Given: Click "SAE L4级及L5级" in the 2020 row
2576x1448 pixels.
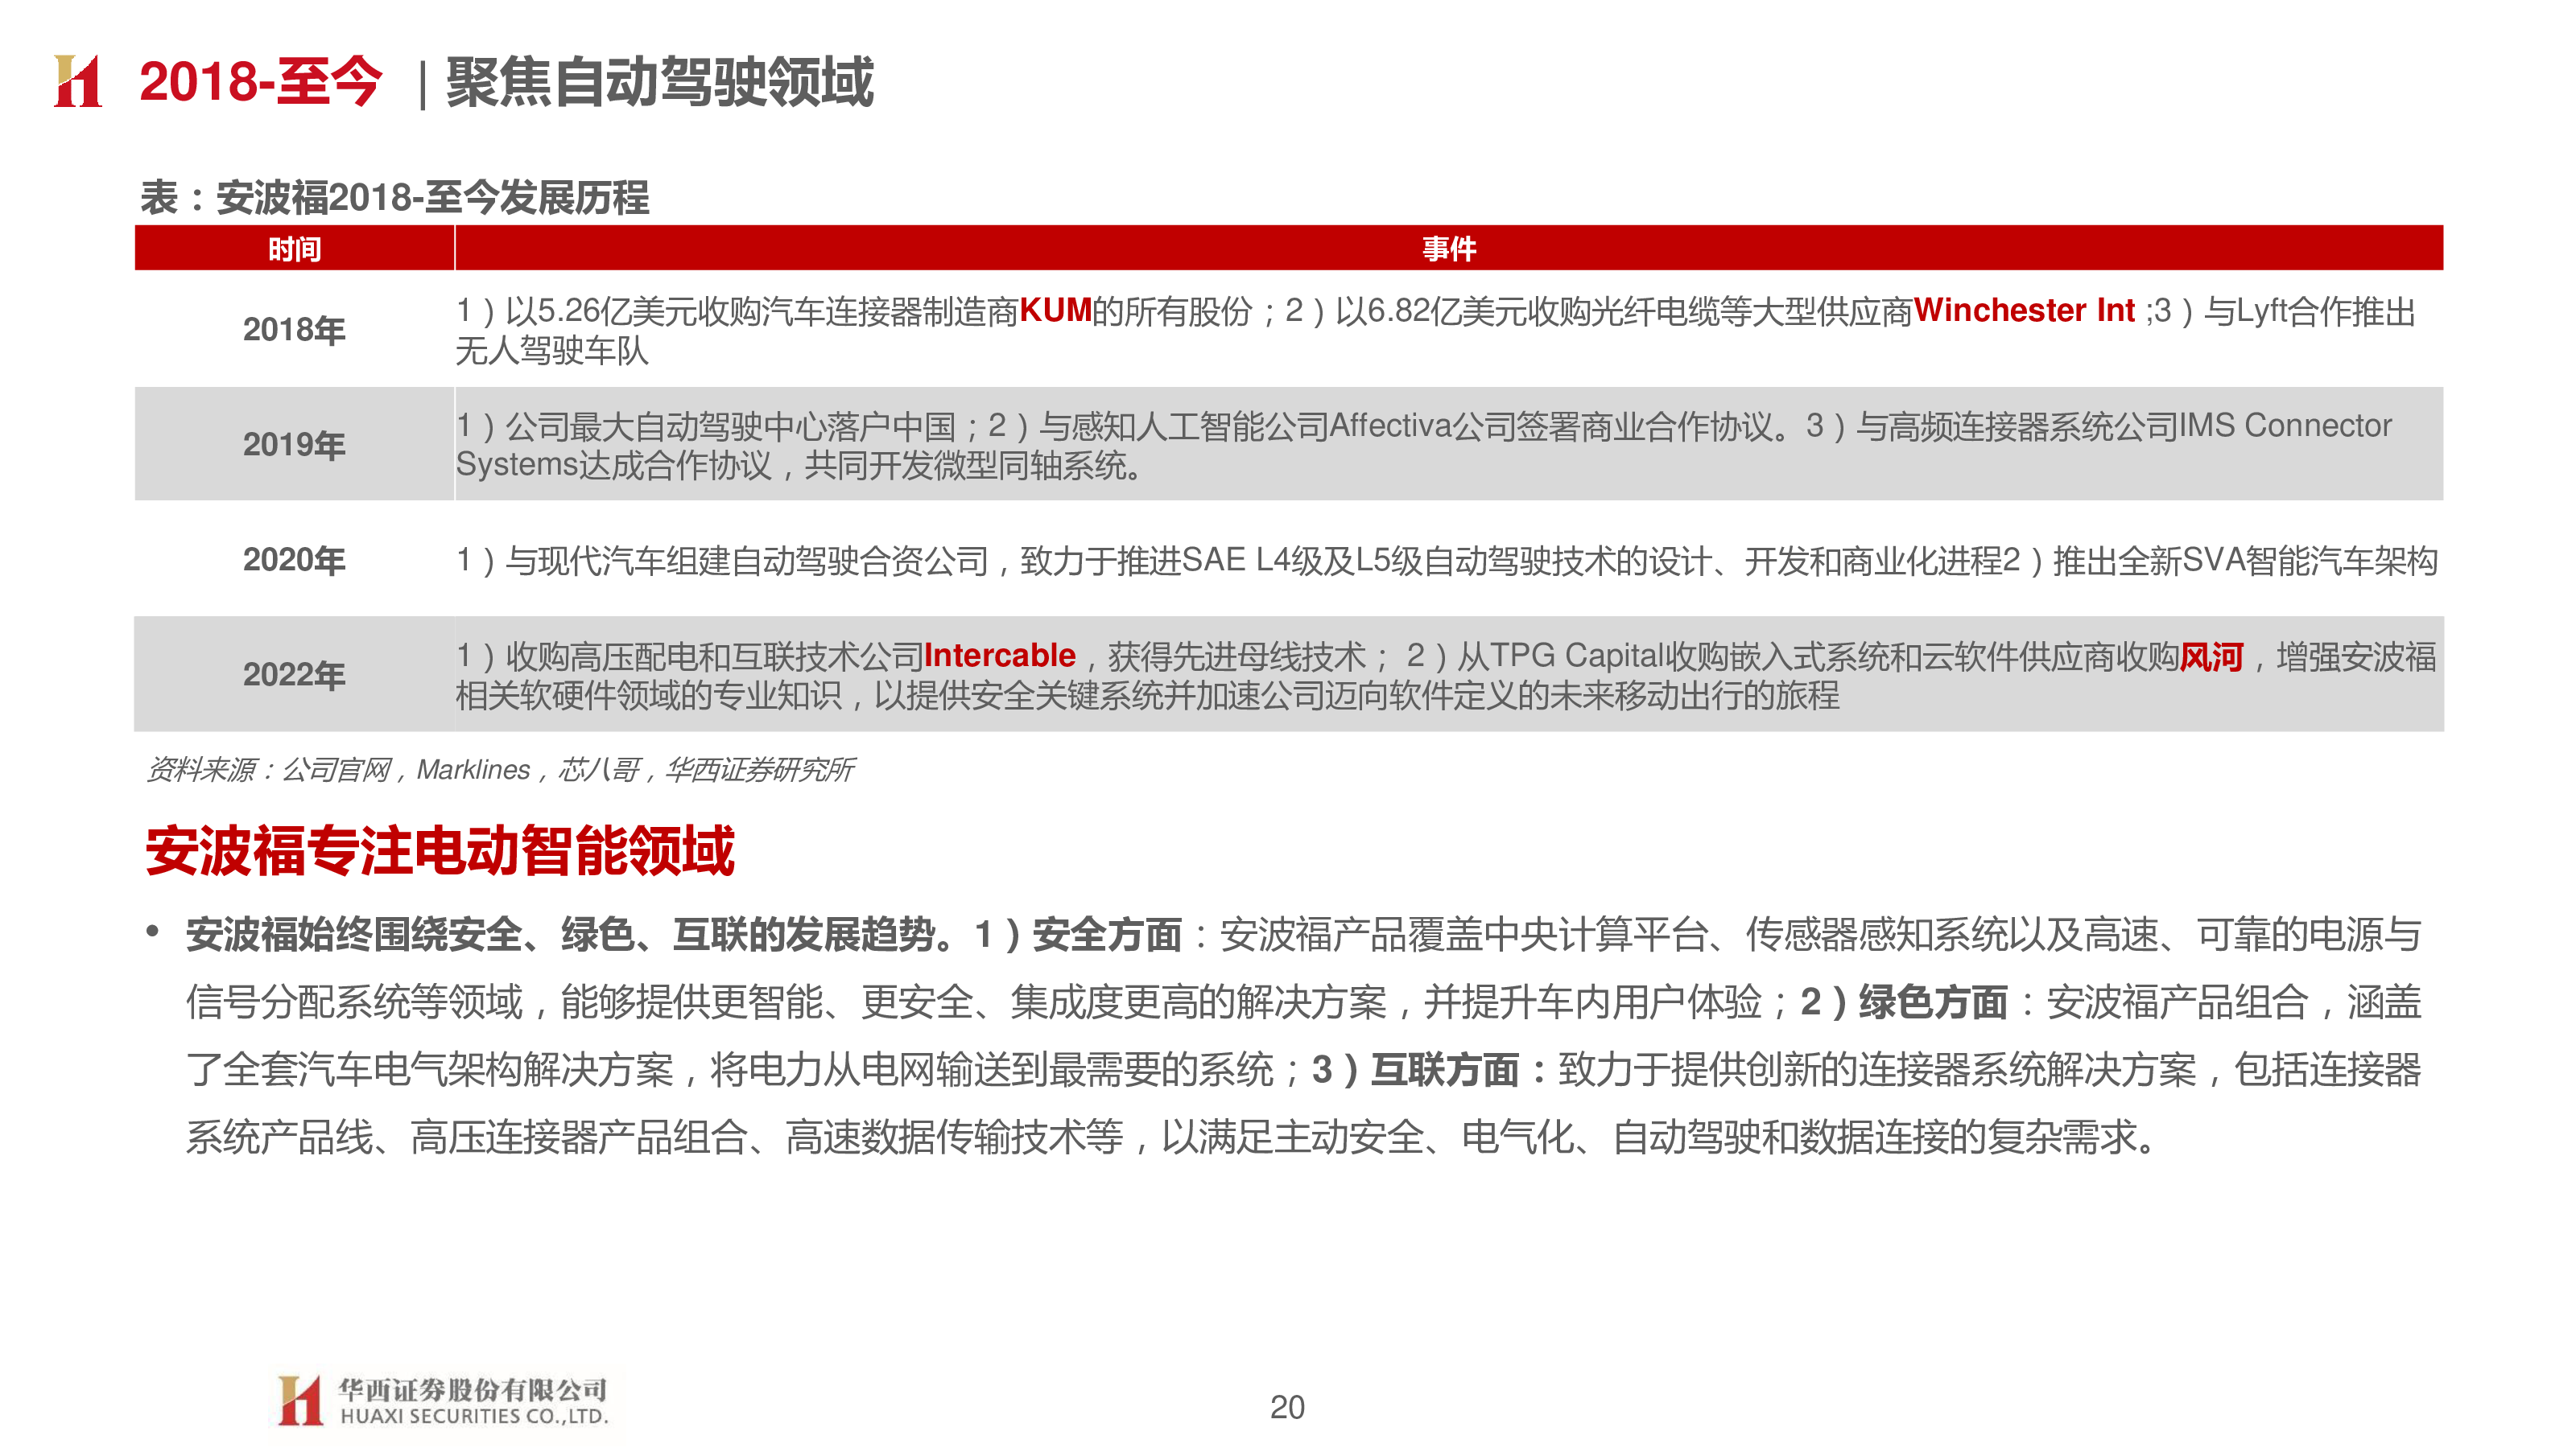Looking at the screenshot, I should coord(1301,560).
